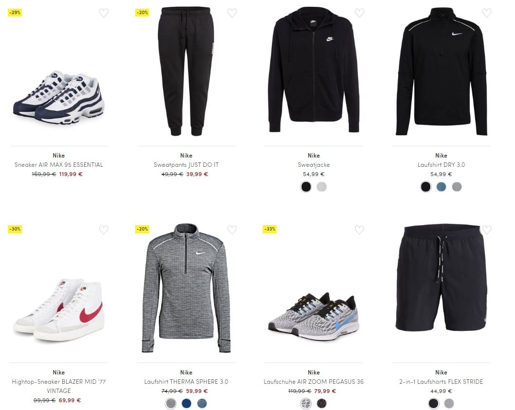
Task: Click heart icon on Nike Sweatjacke
Action: pos(359,13)
